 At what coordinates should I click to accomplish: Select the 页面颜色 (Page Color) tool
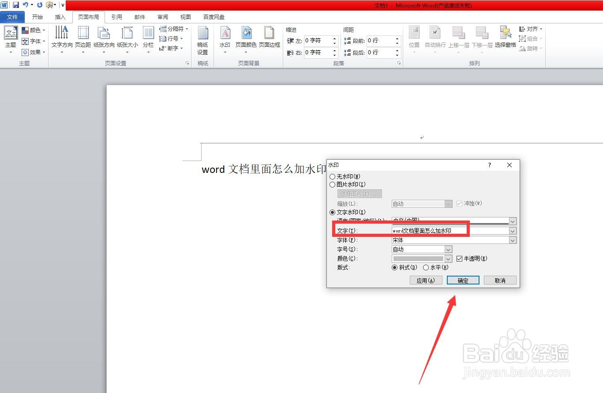246,39
